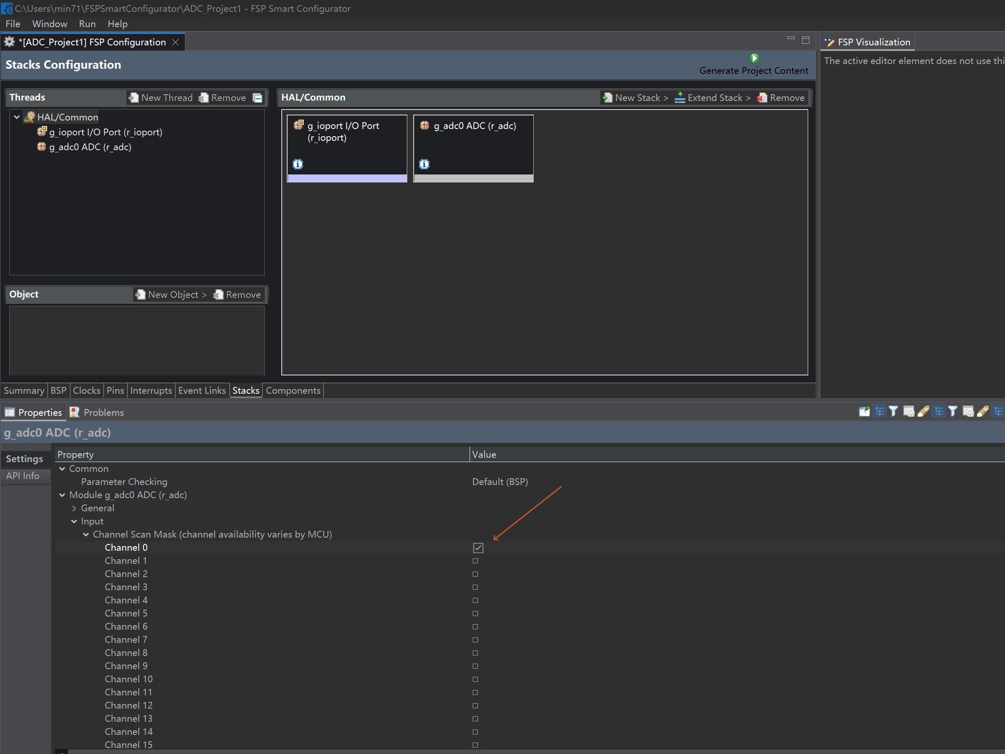The image size is (1005, 754).
Task: Collapse the Common property group
Action: tap(62, 468)
